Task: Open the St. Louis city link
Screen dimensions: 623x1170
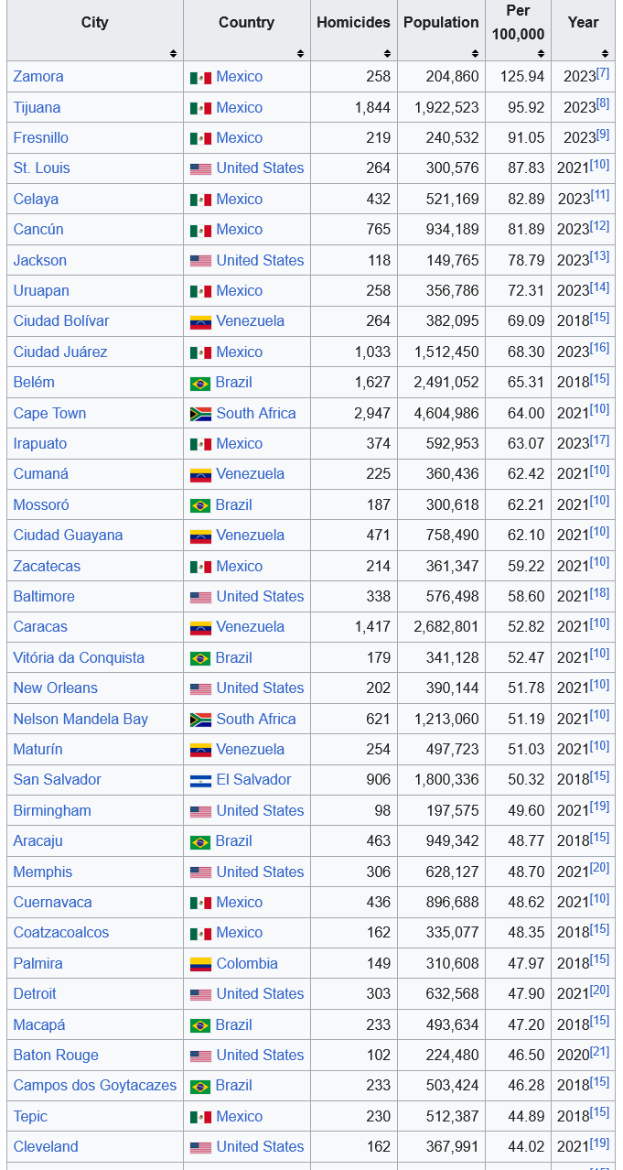Action: (41, 168)
